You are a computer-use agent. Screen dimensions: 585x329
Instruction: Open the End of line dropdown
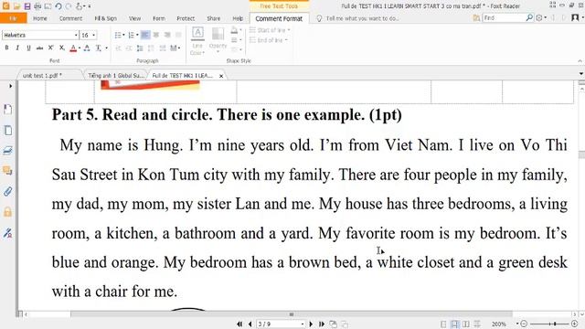(269, 40)
